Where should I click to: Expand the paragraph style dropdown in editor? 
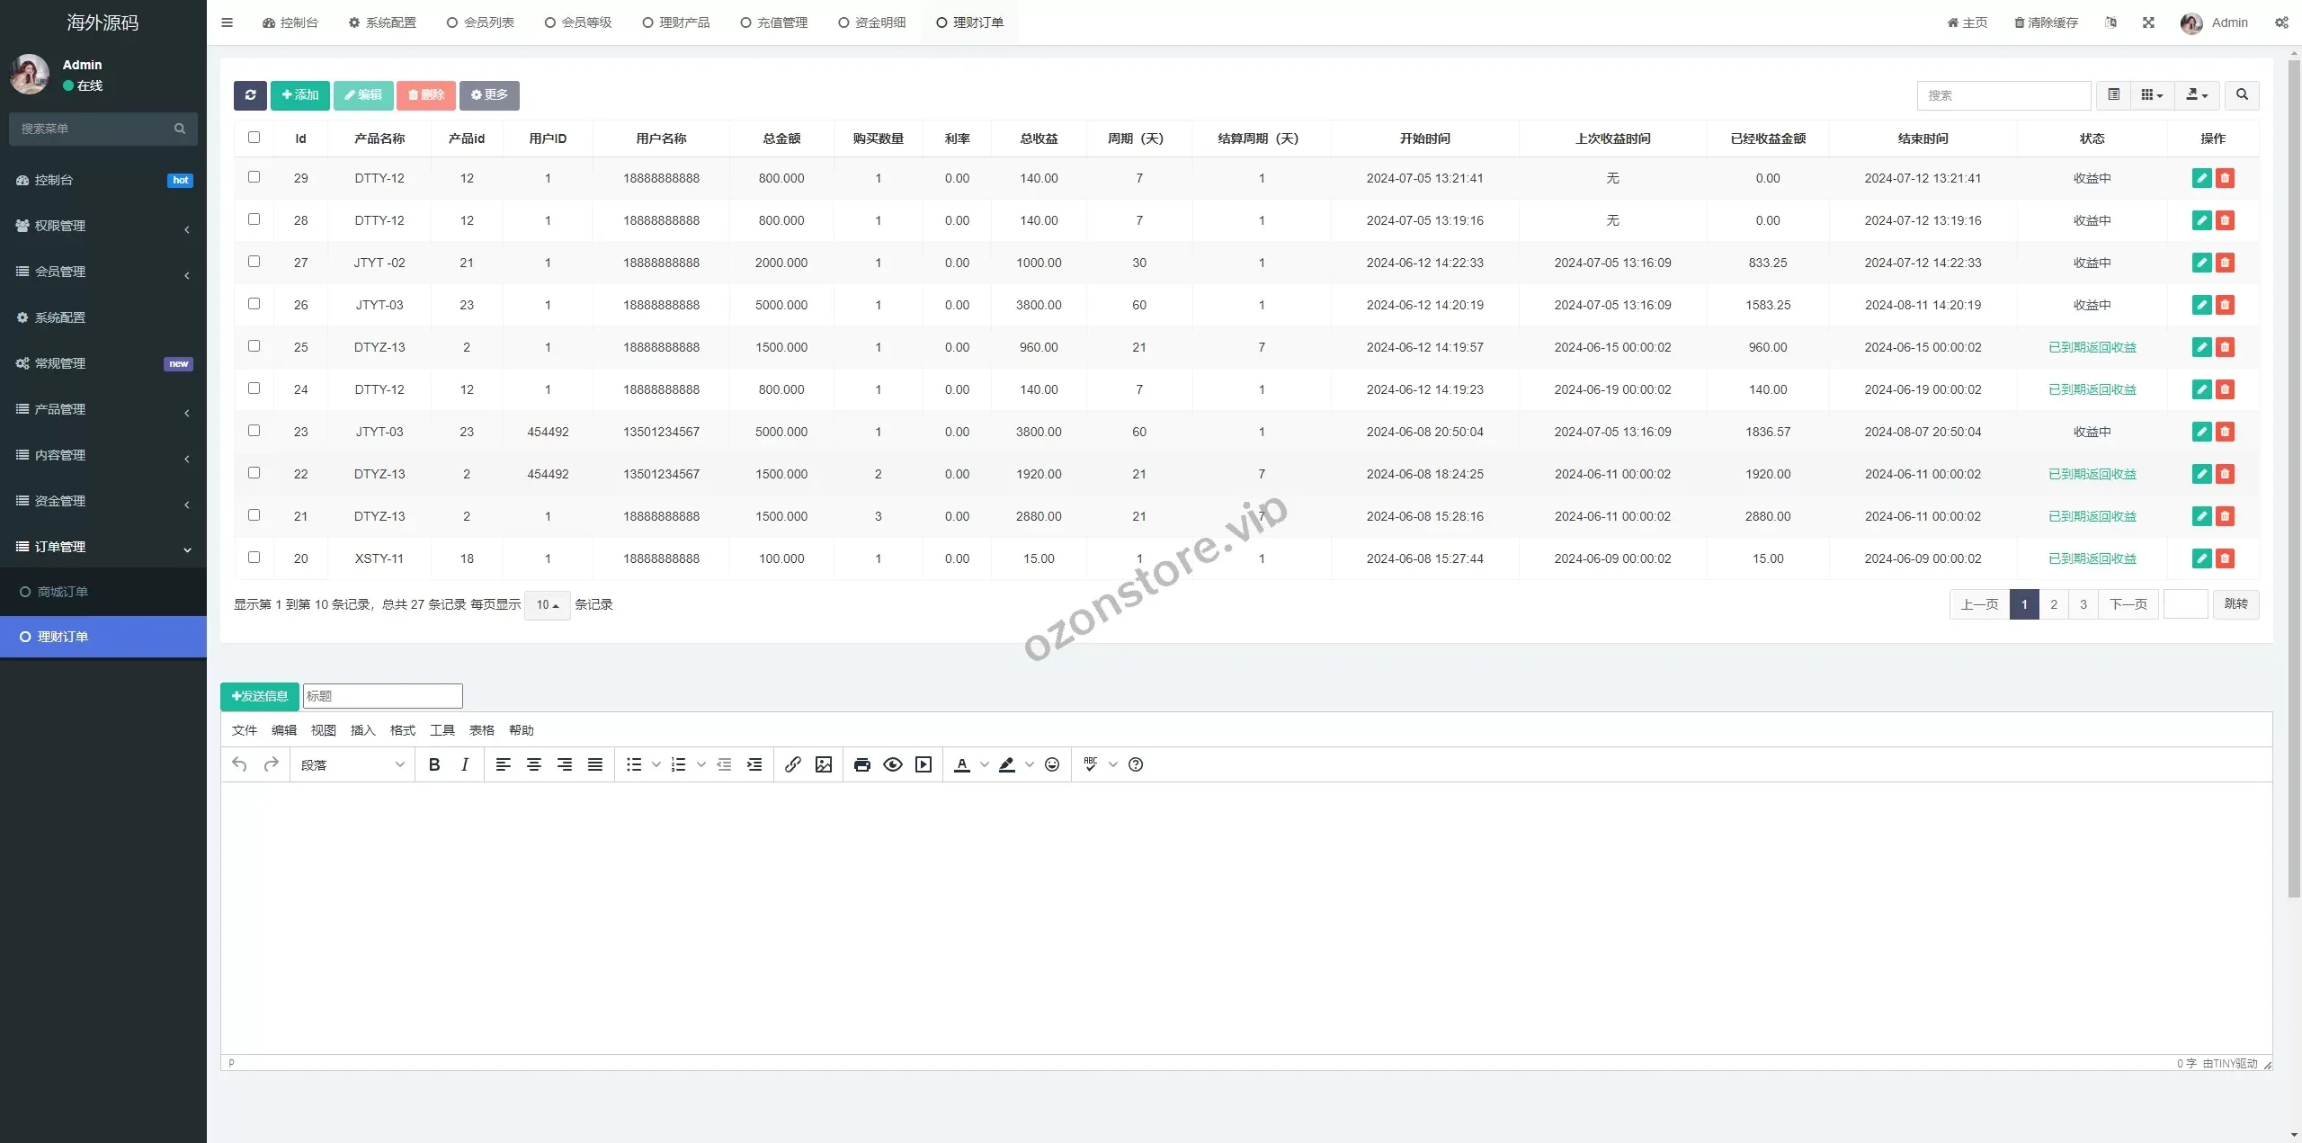[352, 764]
